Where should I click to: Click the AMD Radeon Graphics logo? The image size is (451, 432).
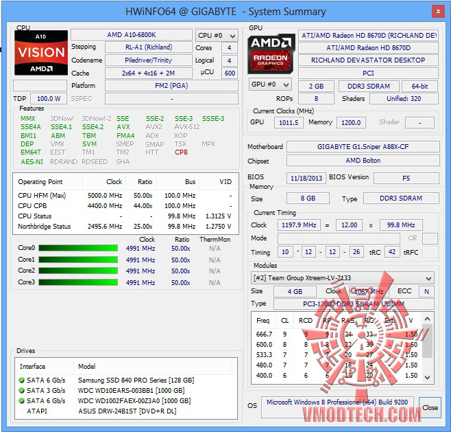click(271, 54)
